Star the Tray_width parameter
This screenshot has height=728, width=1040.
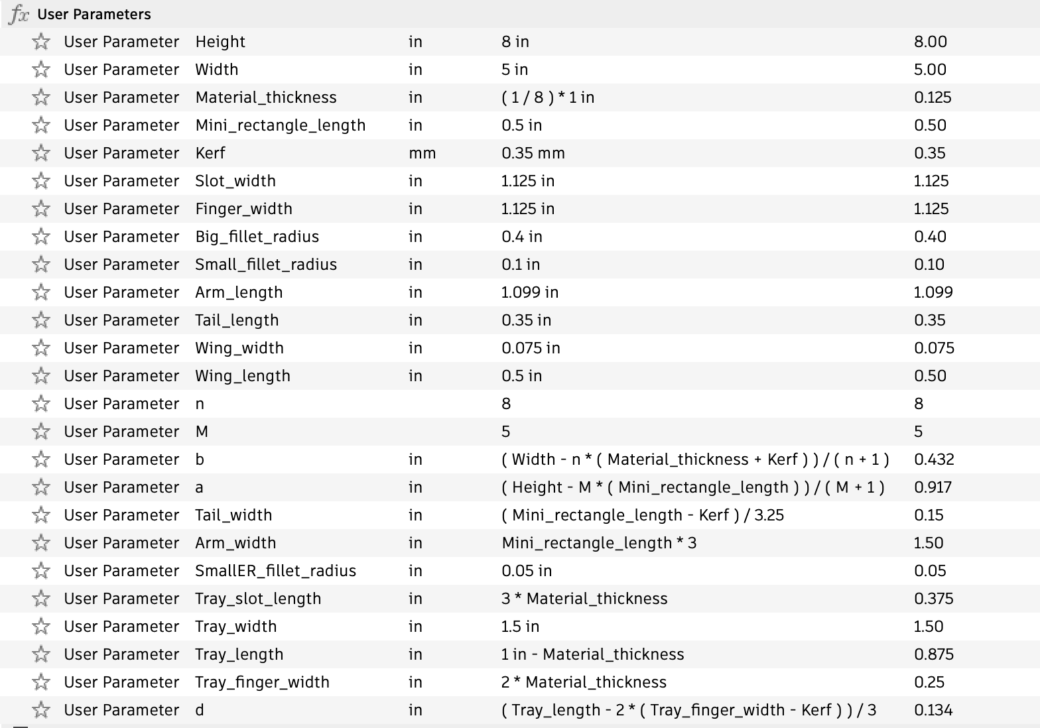click(41, 627)
